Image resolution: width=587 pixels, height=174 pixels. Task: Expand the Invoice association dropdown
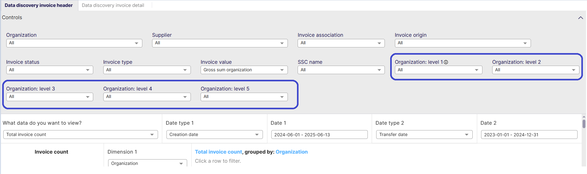tap(341, 43)
